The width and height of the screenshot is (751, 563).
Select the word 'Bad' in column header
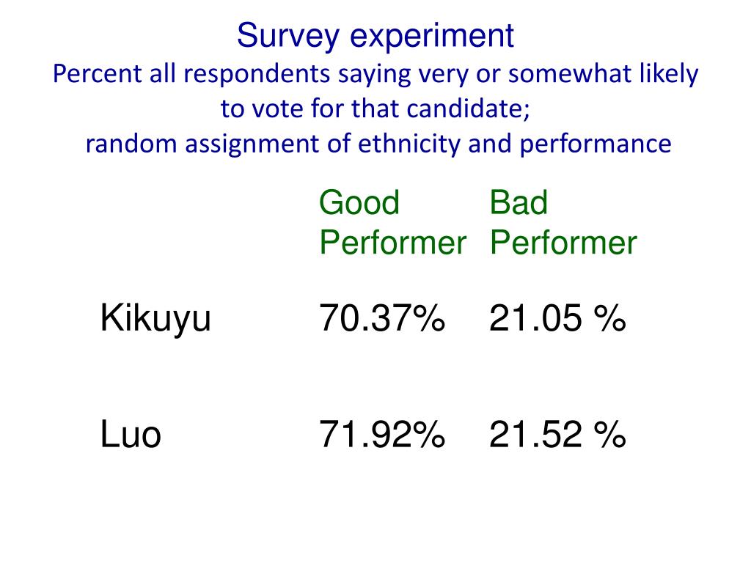[519, 202]
